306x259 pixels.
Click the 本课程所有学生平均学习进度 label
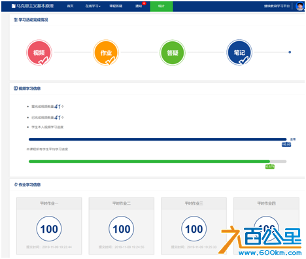pos(47,149)
